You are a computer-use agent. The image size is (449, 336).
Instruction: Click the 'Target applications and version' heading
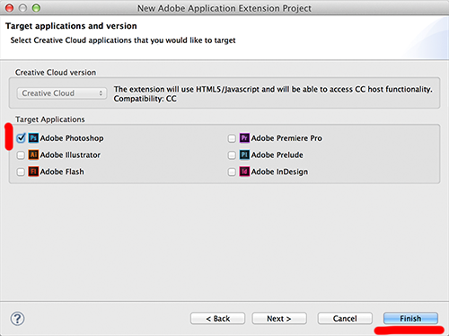[x=71, y=26]
